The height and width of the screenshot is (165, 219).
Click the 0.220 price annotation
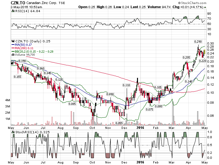202,61
